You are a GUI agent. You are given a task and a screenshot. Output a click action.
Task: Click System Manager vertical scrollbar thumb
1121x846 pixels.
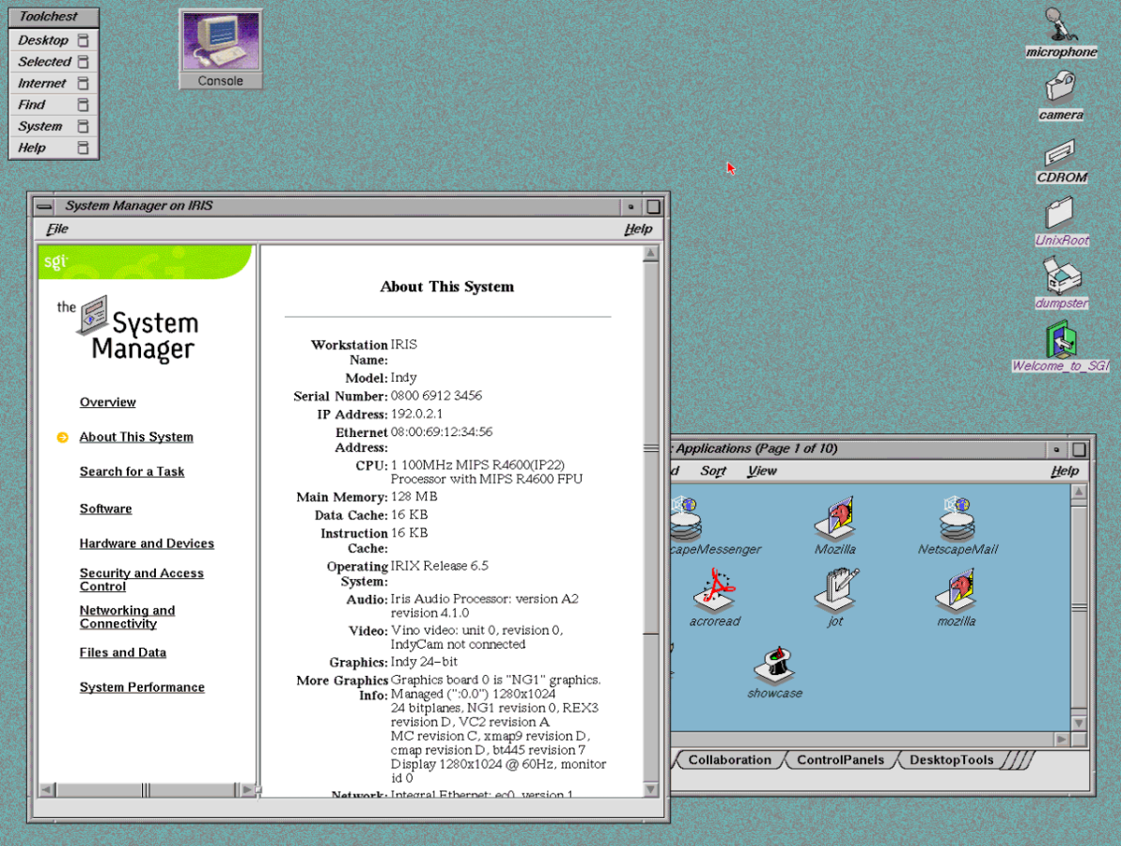[x=650, y=447]
